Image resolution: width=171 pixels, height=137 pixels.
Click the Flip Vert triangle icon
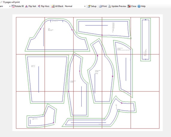coord(26,6)
